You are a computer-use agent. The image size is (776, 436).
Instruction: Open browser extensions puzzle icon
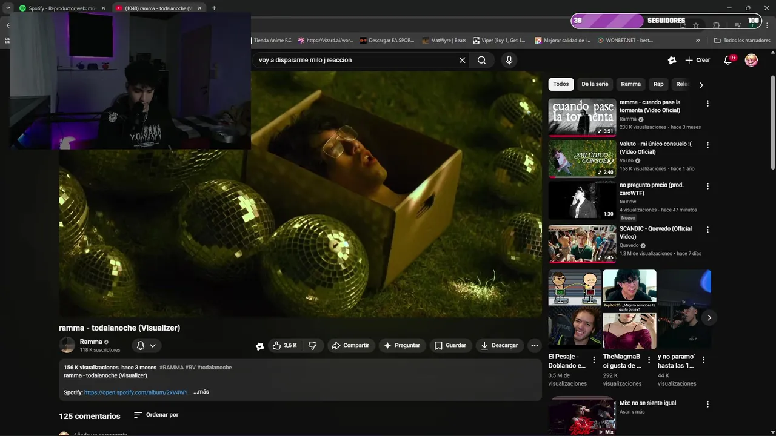tap(716, 25)
